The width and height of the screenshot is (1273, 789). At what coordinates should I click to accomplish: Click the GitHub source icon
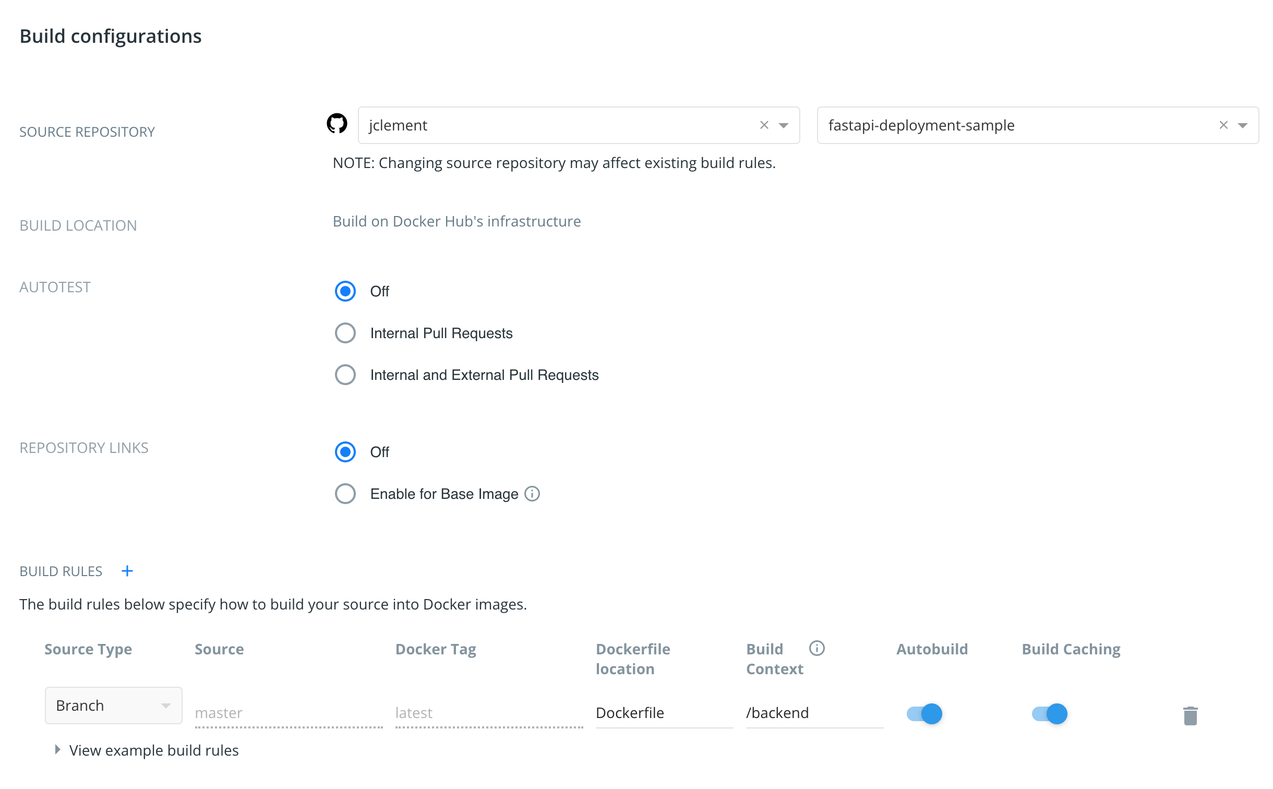click(338, 125)
